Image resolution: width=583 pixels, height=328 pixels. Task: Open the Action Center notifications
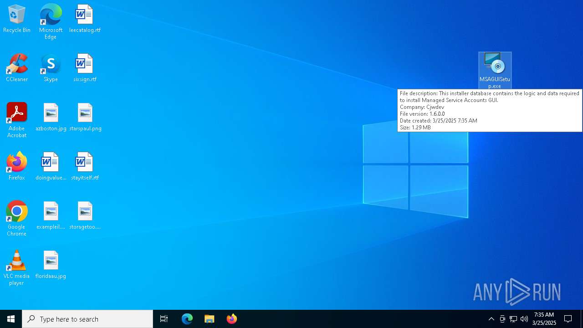point(568,319)
